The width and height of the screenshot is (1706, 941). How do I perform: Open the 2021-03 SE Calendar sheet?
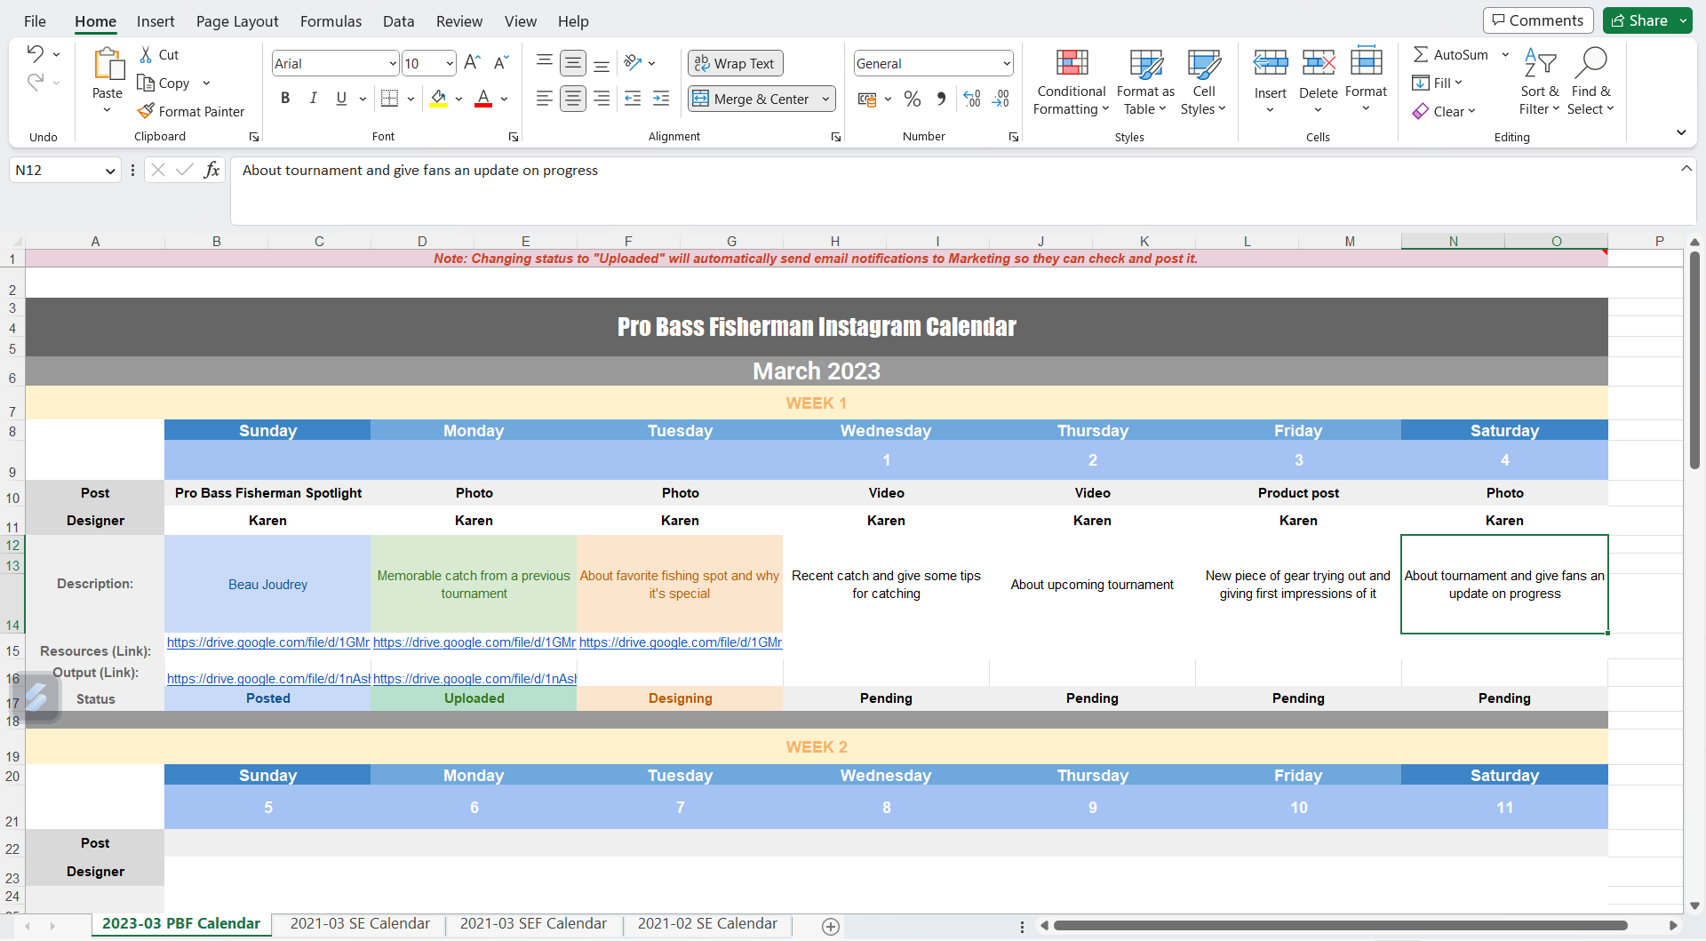point(360,924)
